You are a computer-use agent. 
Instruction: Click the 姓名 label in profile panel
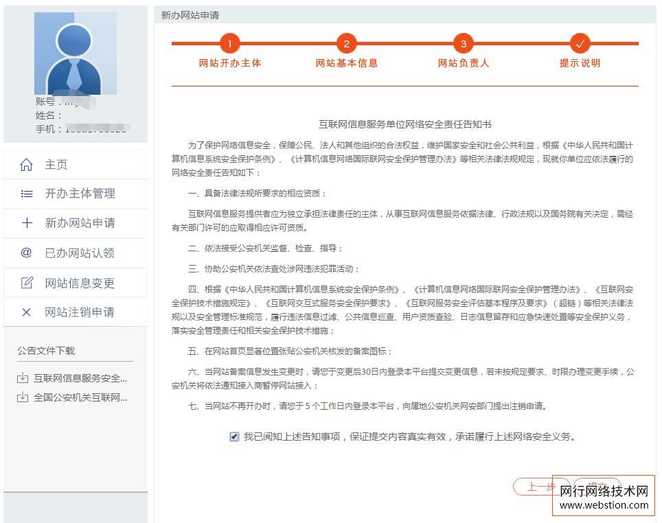49,116
